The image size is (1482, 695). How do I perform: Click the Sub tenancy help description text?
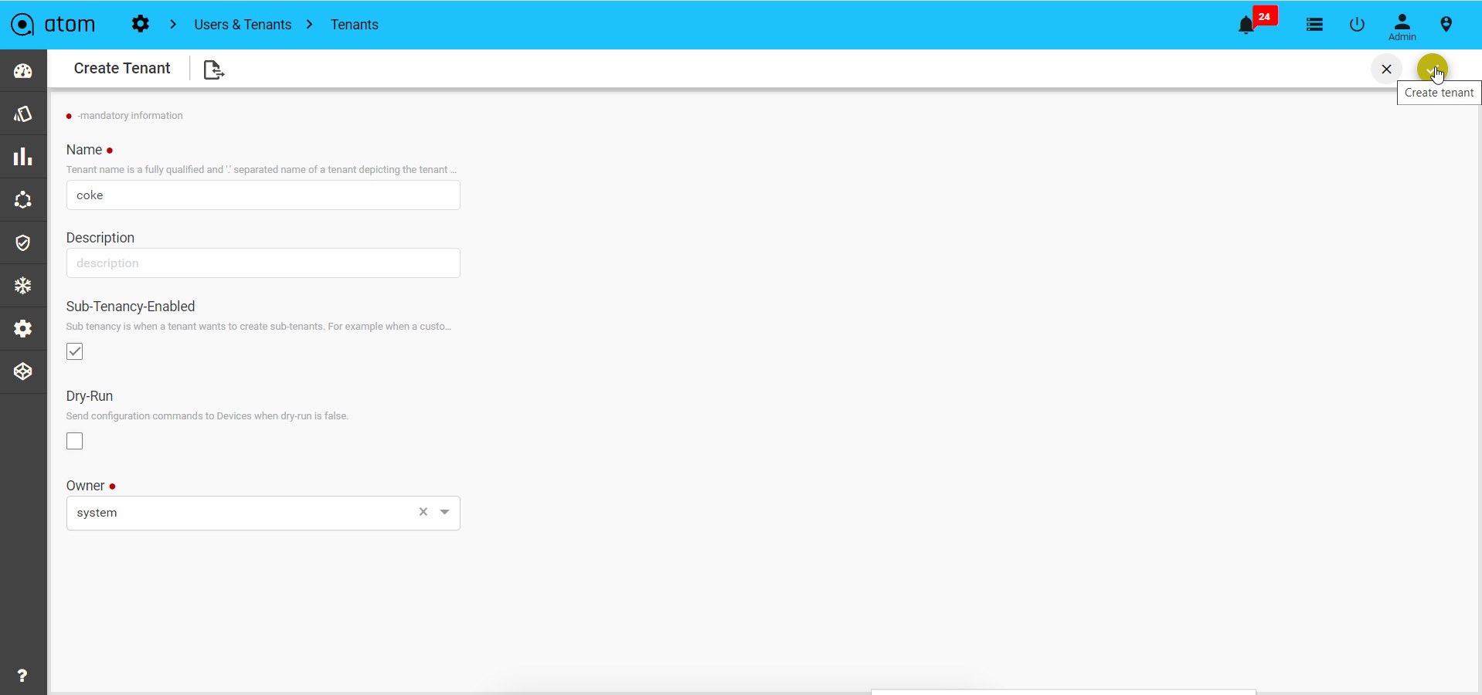coord(259,327)
